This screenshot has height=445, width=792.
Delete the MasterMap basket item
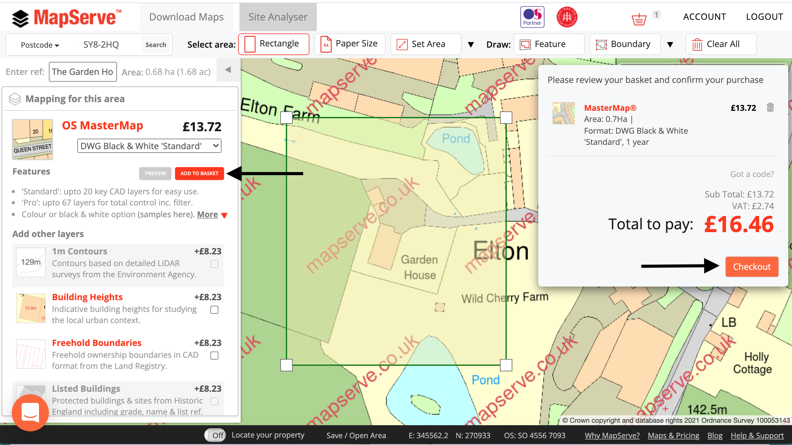click(x=770, y=107)
